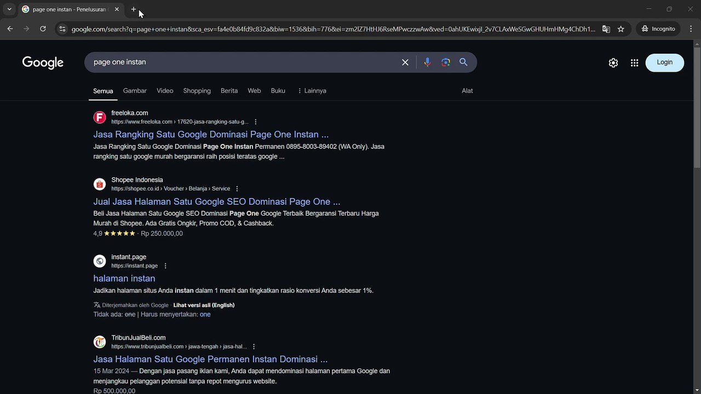This screenshot has height=394, width=701.
Task: Click the 'TribunJualBeli.com' site name text
Action: [x=139, y=338]
